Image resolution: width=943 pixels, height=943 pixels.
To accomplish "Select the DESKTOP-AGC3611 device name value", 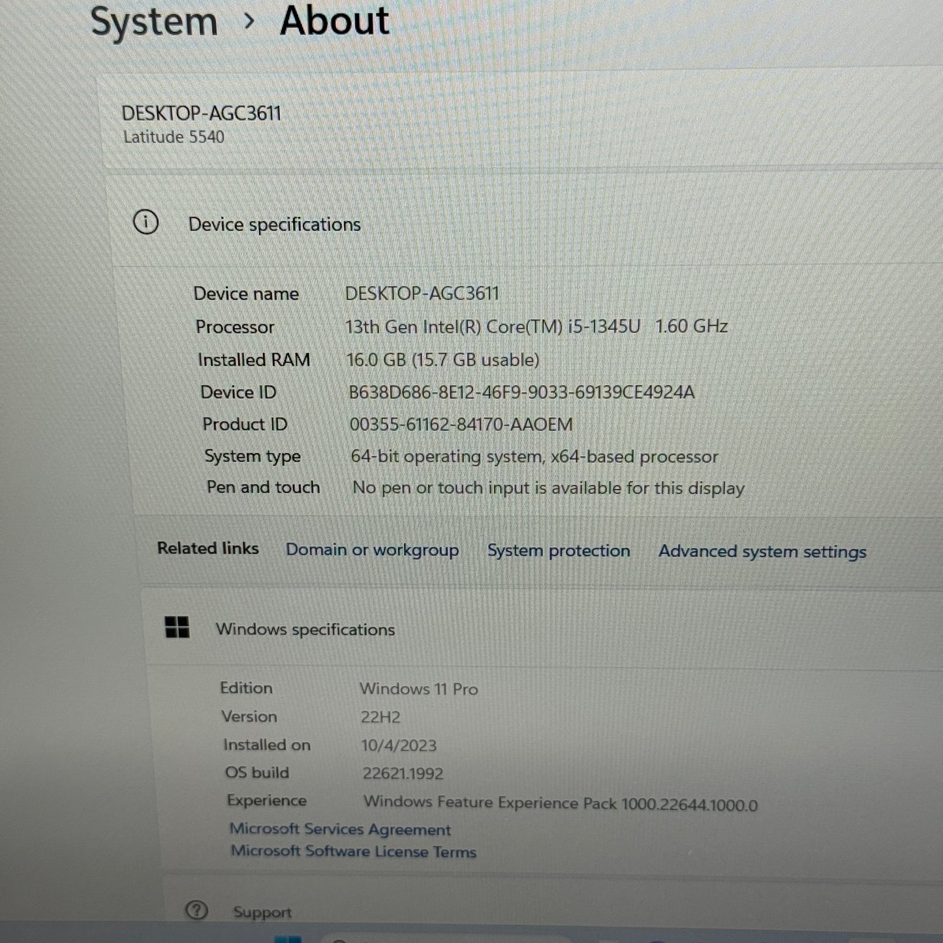I will click(422, 294).
